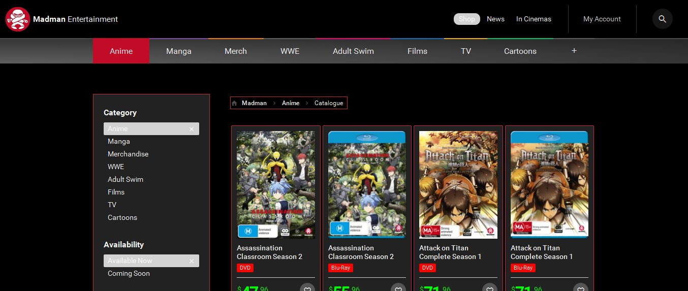The width and height of the screenshot is (688, 291).
Task: Open the Adult Swim navigation tab
Action: tap(353, 51)
